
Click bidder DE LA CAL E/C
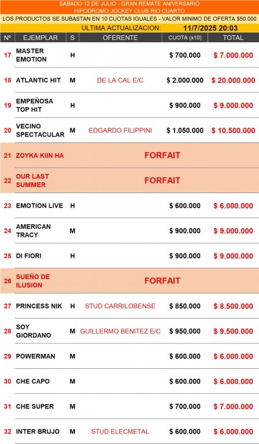(x=120, y=80)
